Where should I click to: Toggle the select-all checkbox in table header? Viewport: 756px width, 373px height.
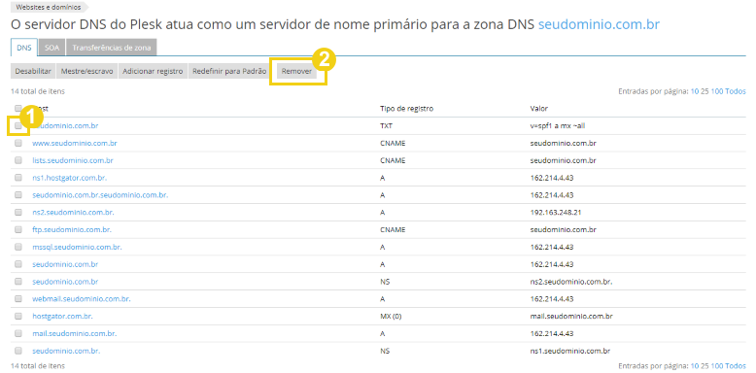[18, 108]
